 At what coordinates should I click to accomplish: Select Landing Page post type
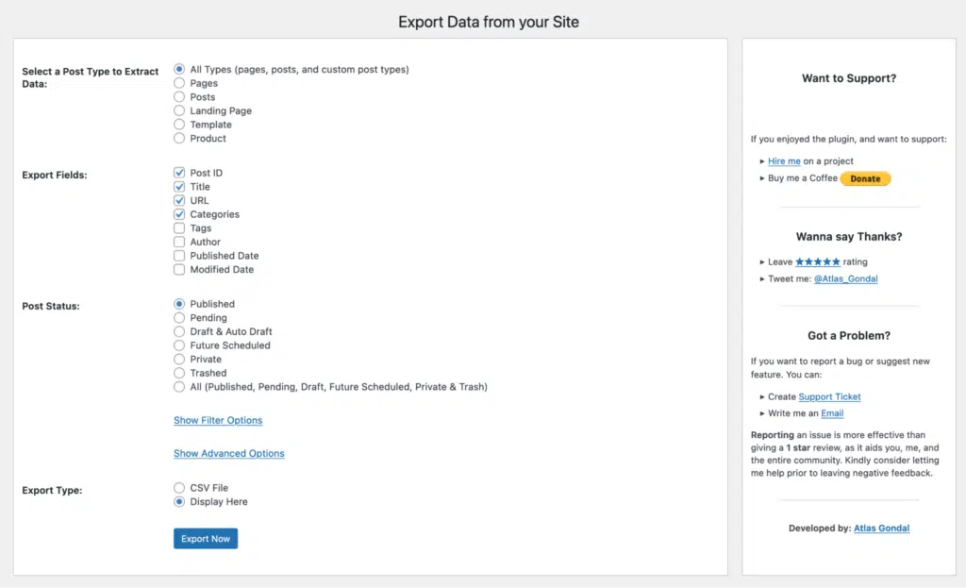click(x=179, y=110)
